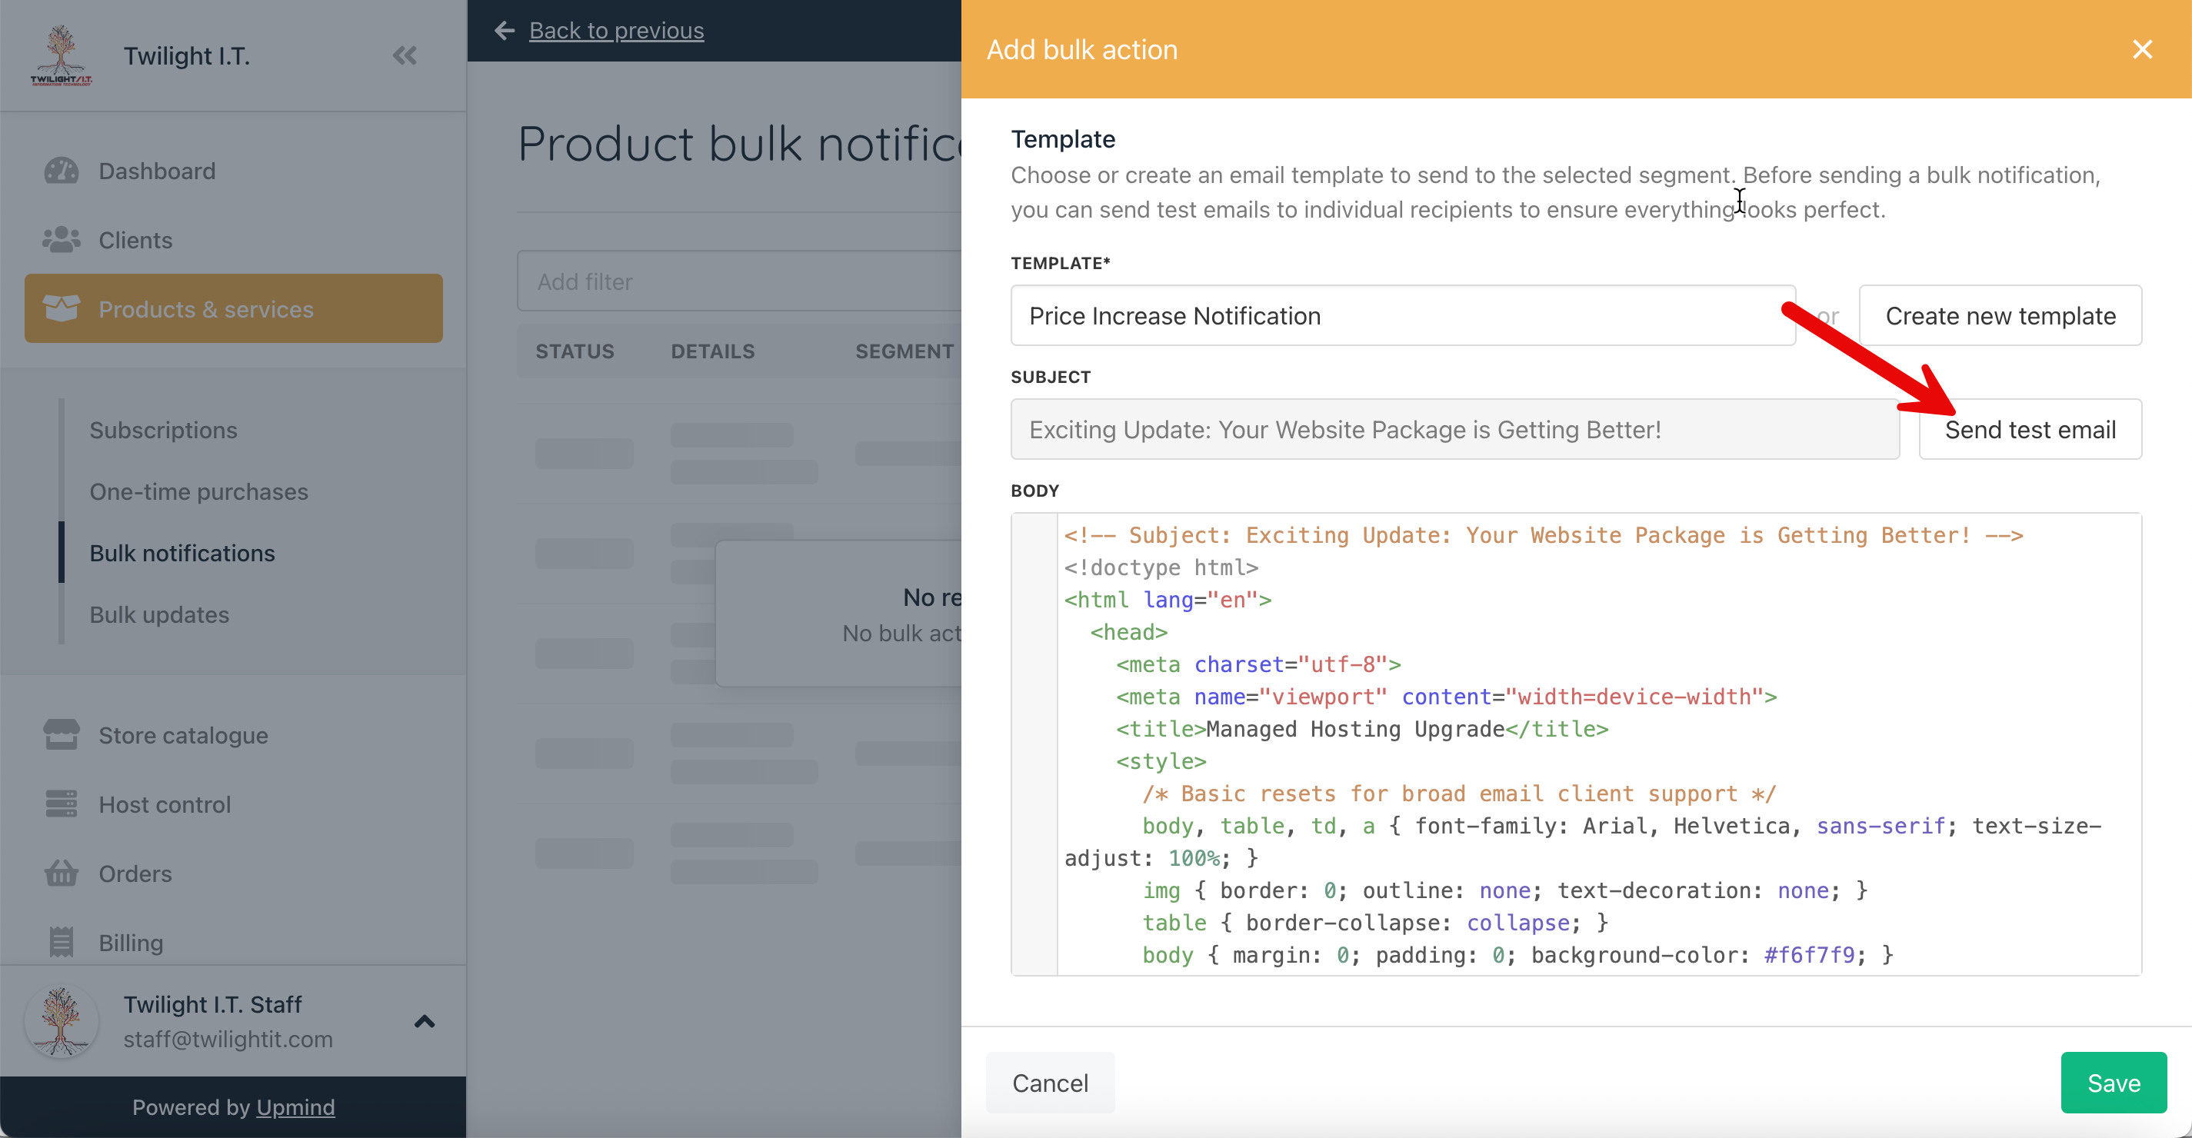Click staff@twilightit.com email text
Viewport: 2192px width, 1138px height.
pos(228,1040)
